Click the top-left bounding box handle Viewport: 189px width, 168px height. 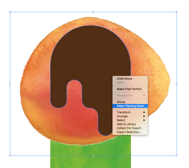click(x=10, y=12)
